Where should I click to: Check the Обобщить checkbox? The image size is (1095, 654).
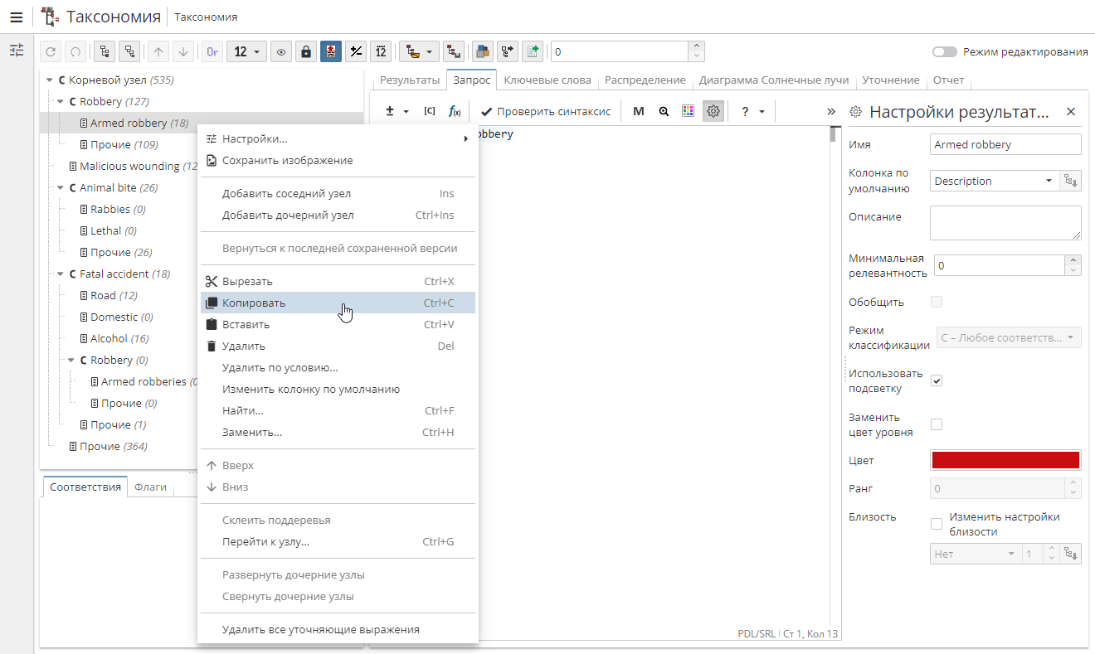pyautogui.click(x=937, y=302)
